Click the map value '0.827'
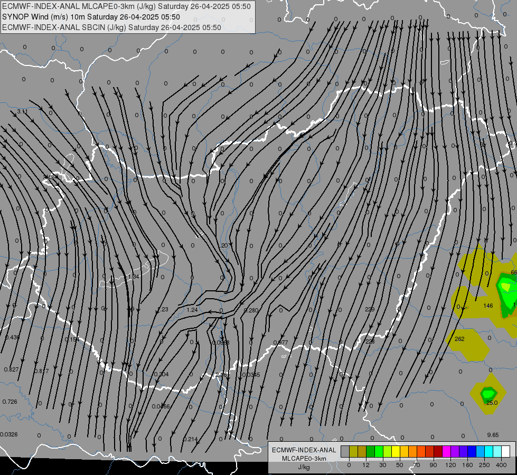The image size is (517, 475). coord(11,369)
